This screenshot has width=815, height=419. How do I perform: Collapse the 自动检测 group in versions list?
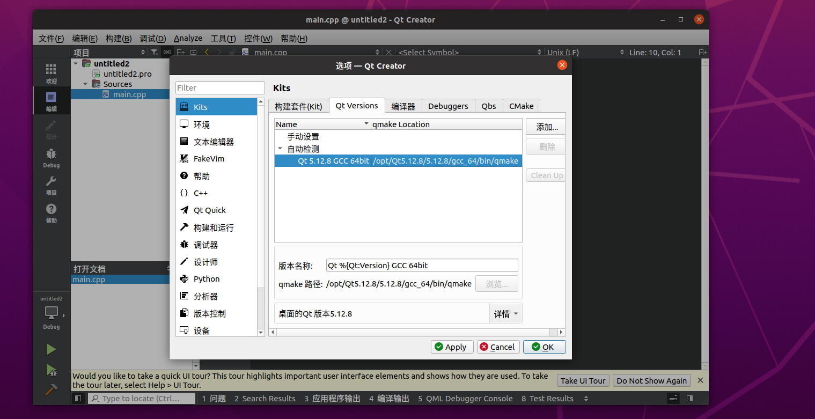280,149
